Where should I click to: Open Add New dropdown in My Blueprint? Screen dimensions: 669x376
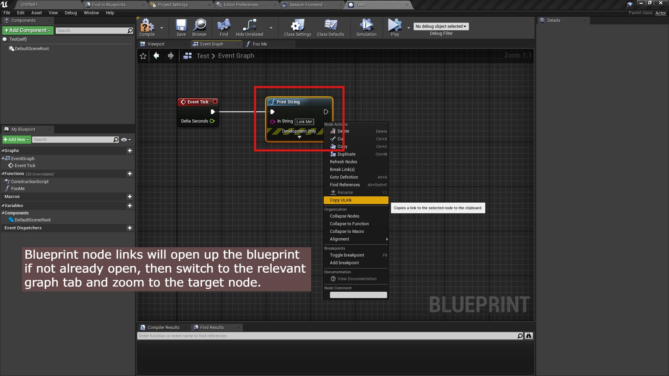(17, 140)
